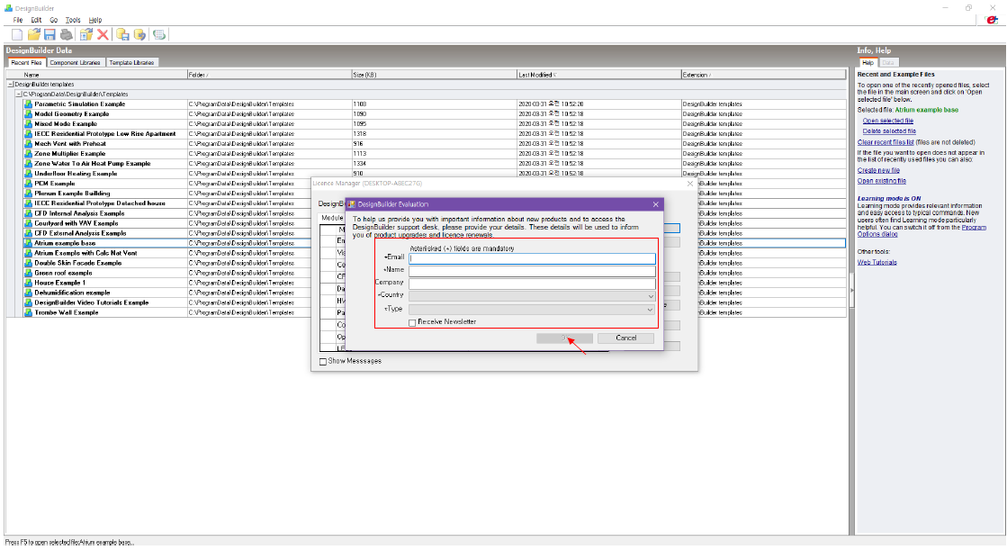This screenshot has width=1007, height=550.
Task: Click the Save floppy disk toolbar icon
Action: click(49, 35)
